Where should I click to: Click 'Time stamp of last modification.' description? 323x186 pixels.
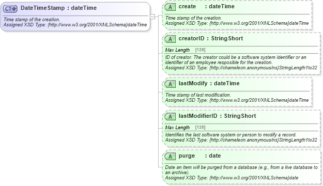198,95
